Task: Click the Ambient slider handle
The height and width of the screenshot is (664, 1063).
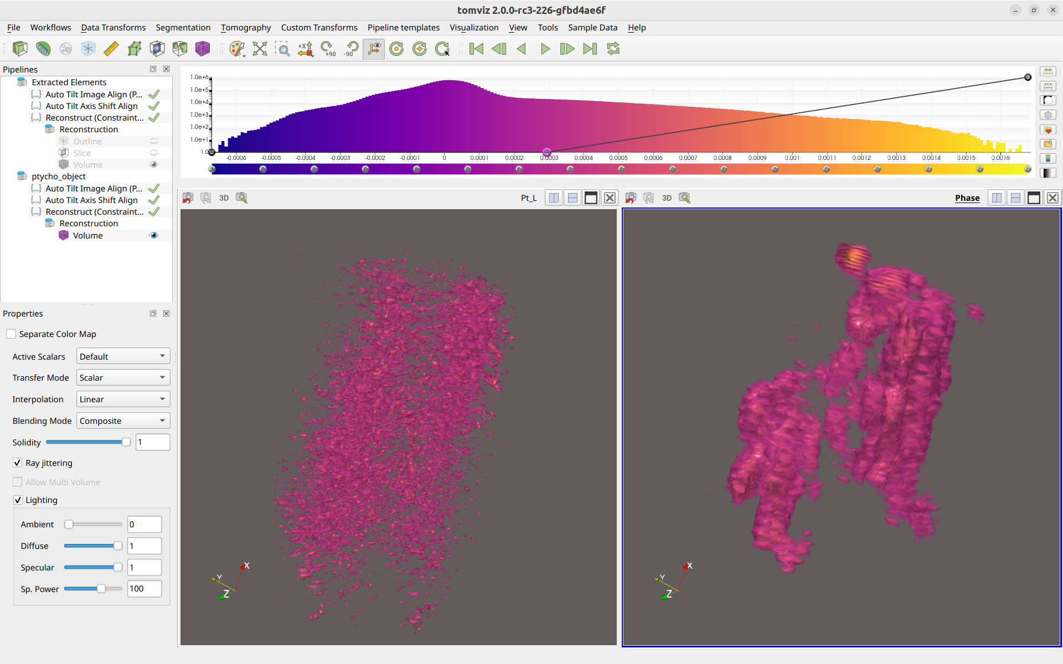Action: point(69,524)
